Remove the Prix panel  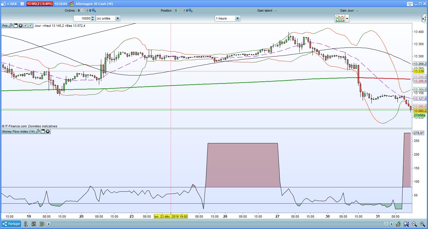20,26
